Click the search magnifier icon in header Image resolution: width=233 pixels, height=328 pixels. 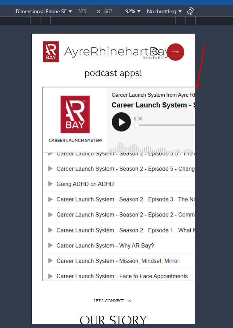155,52
